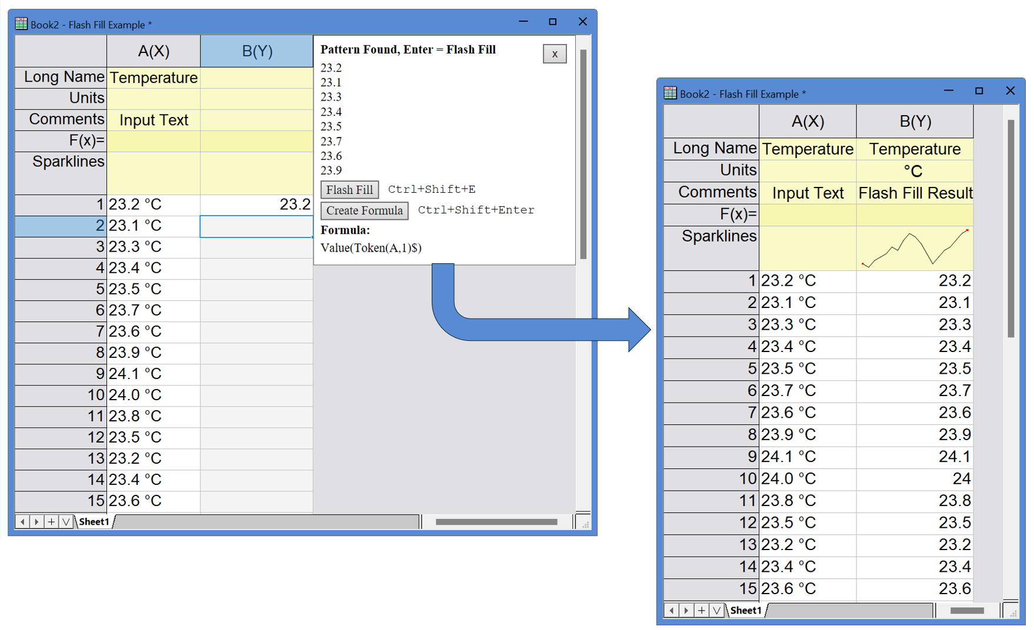The image size is (1034, 630).
Task: Close the Pattern Found popup with x
Action: pyautogui.click(x=554, y=54)
